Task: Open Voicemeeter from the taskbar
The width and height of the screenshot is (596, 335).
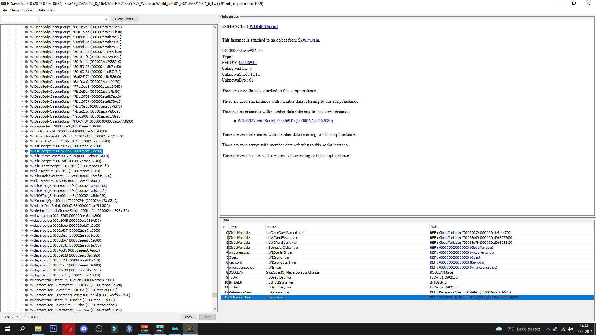Action: pyautogui.click(x=145, y=329)
